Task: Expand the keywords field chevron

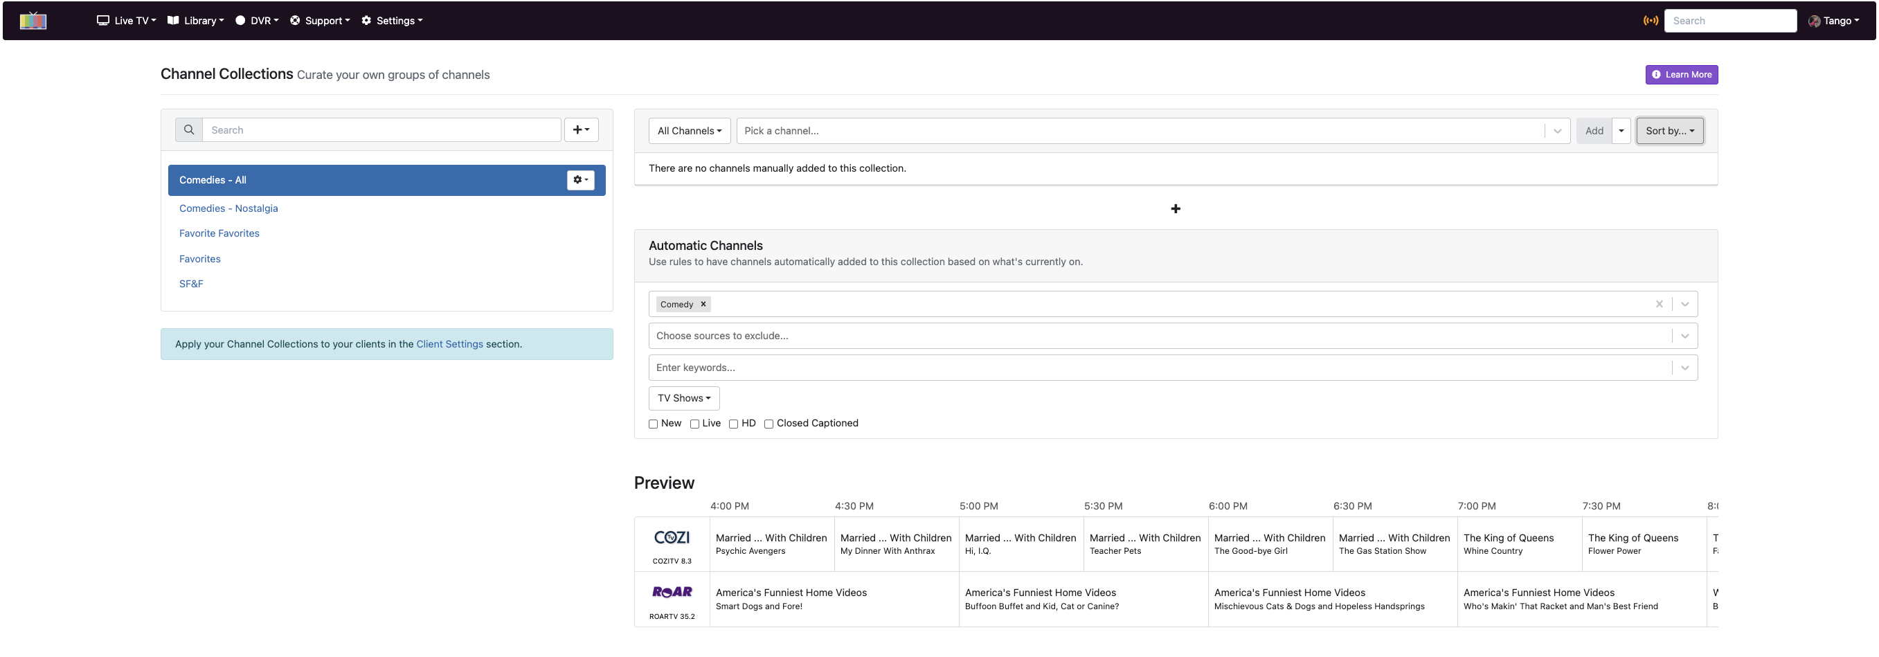Action: pos(1684,368)
